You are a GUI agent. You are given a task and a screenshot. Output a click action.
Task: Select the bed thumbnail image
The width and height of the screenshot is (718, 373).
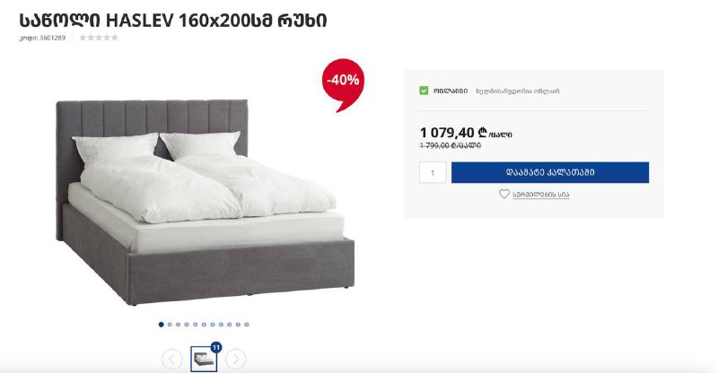click(204, 360)
